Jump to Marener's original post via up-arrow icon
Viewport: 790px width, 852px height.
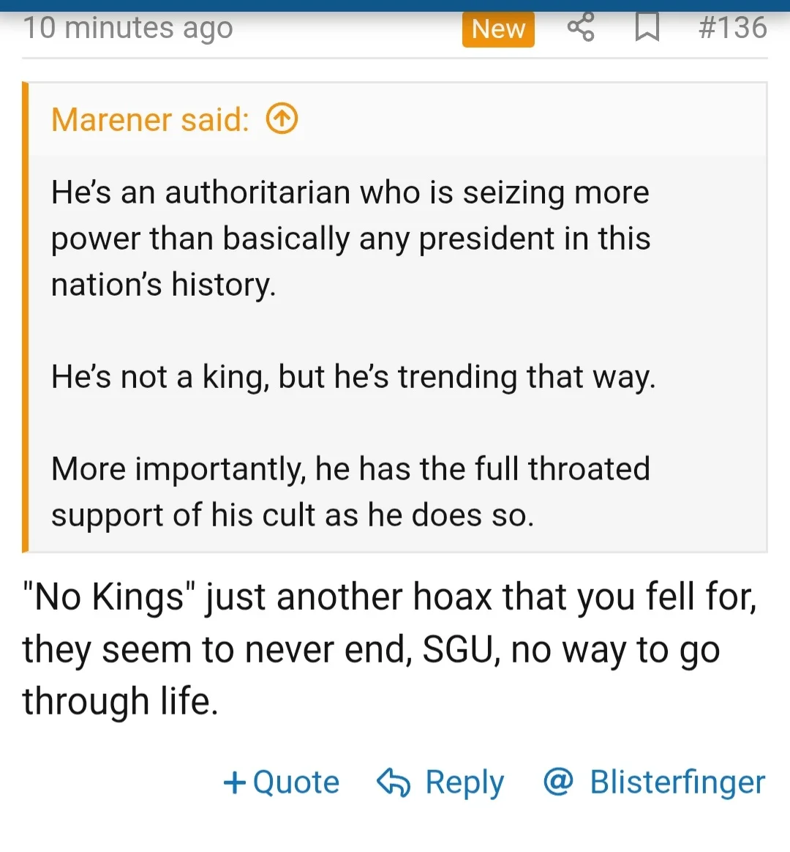point(282,119)
